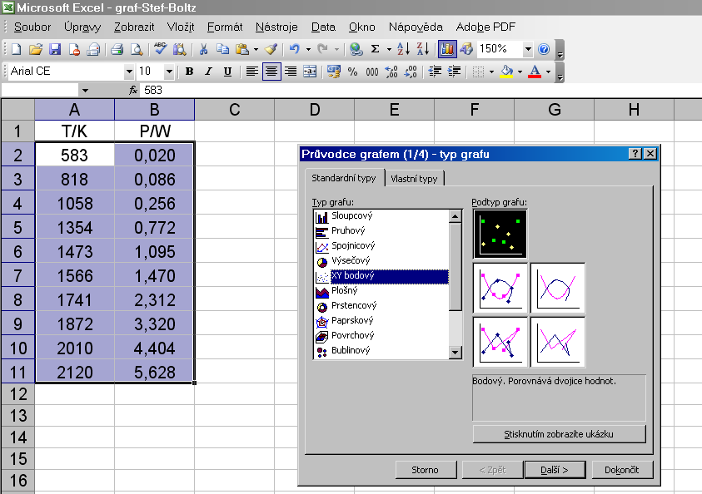Click Stisknutím zobrazíte ukázku button

coord(559,434)
